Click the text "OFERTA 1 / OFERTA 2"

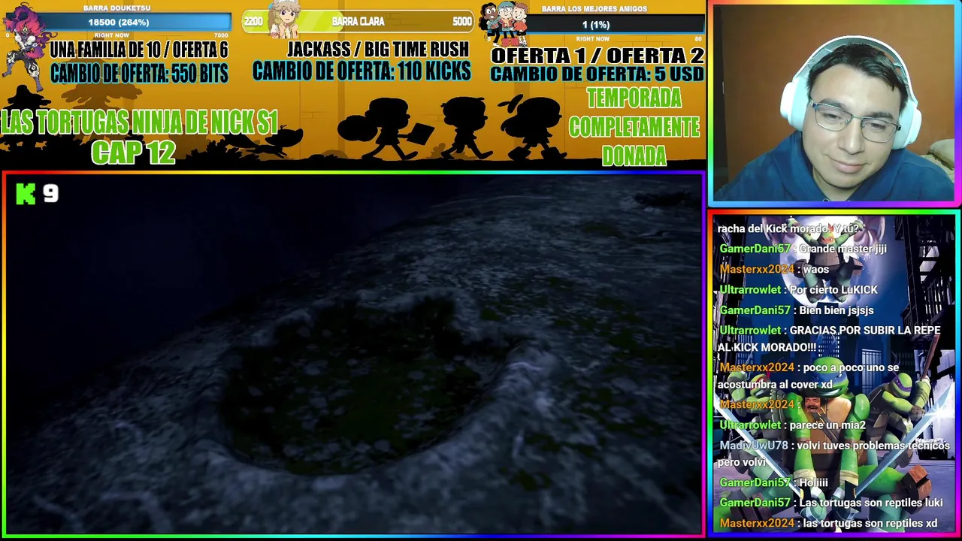[x=597, y=56]
